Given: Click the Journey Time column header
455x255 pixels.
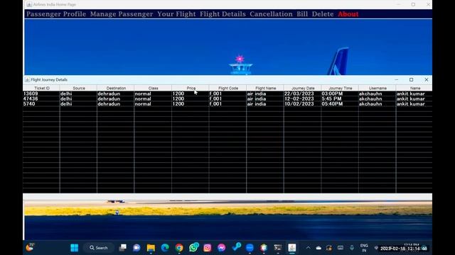Looking at the screenshot, I should 340,88.
